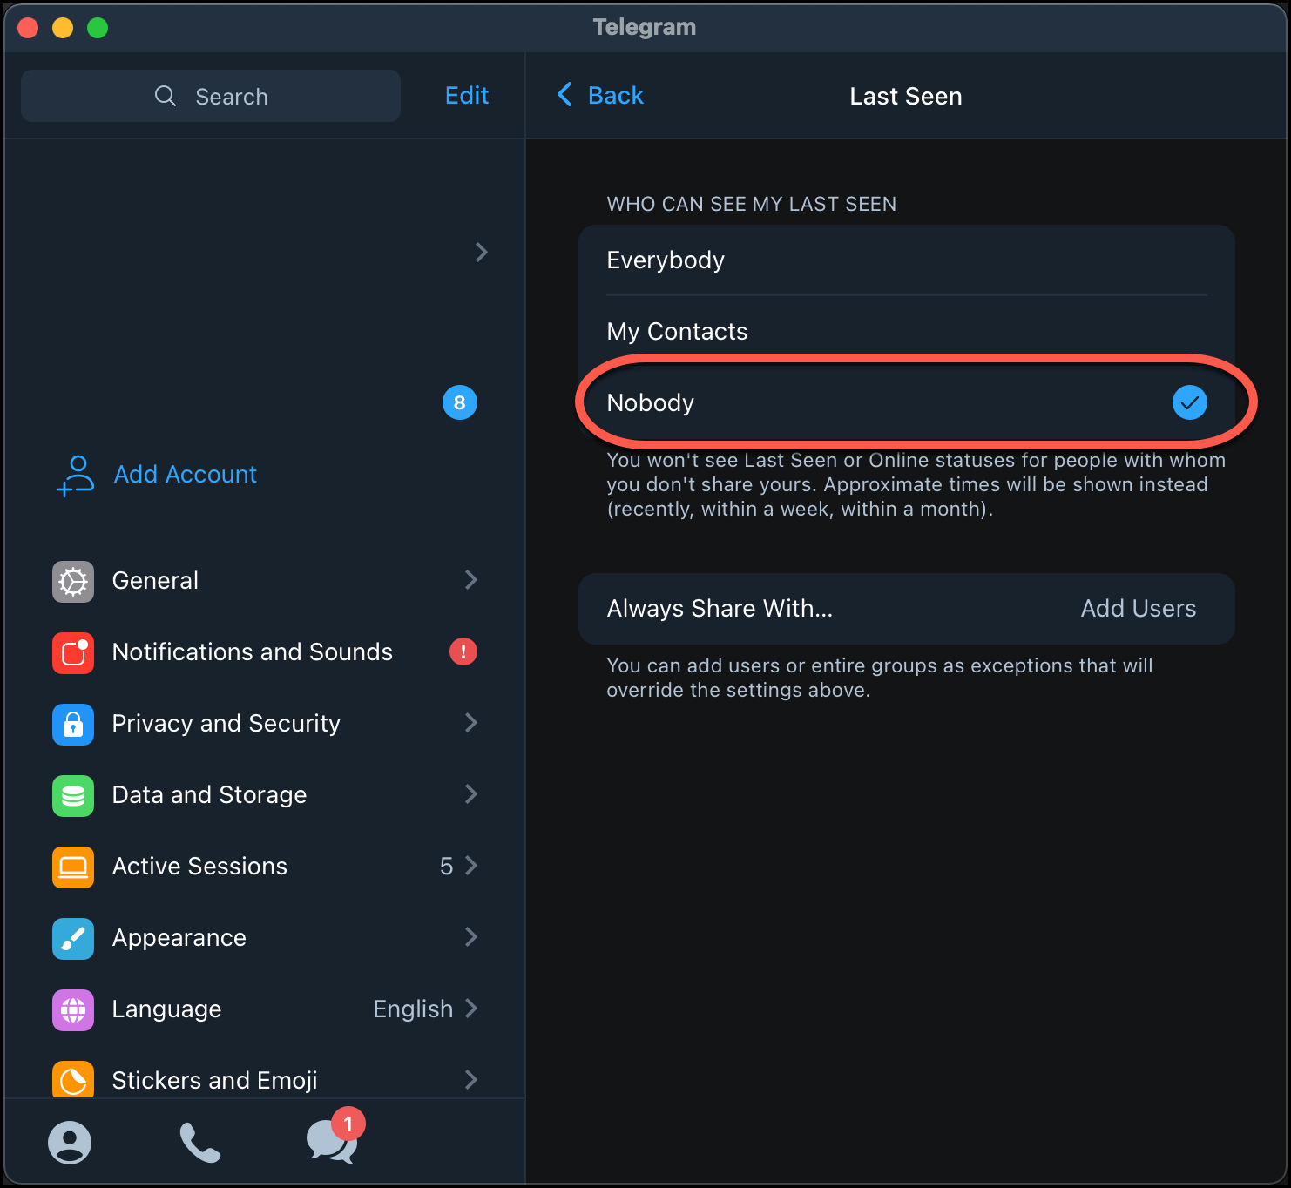1291x1188 pixels.
Task: Expand Privacy and Security chevron
Action: [x=471, y=723]
